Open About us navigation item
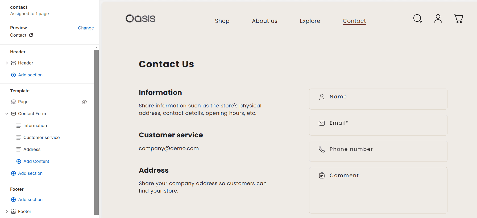 [265, 21]
